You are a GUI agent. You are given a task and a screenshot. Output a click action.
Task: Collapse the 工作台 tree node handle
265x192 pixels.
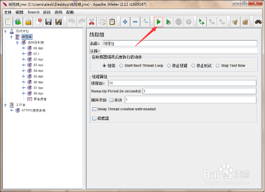[6, 105]
